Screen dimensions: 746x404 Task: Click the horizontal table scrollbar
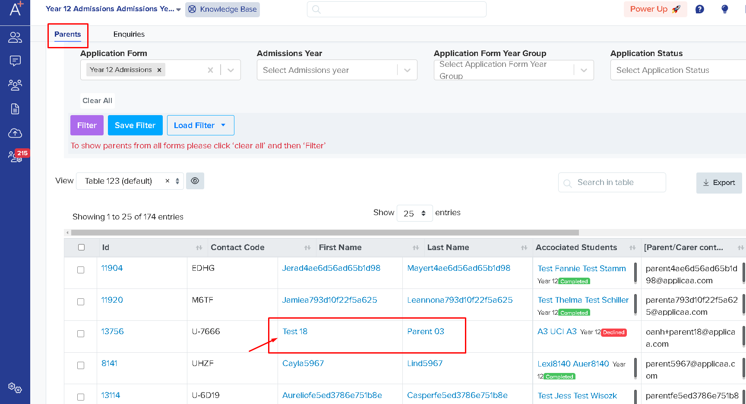[325, 233]
